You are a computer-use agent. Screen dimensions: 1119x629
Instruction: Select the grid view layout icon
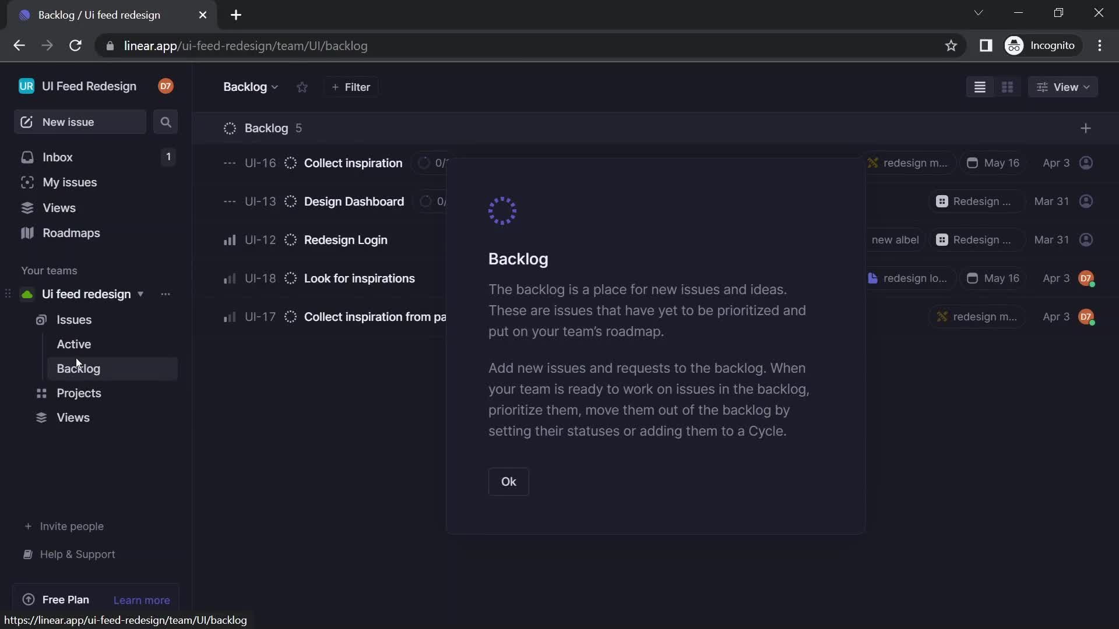[x=1008, y=86]
